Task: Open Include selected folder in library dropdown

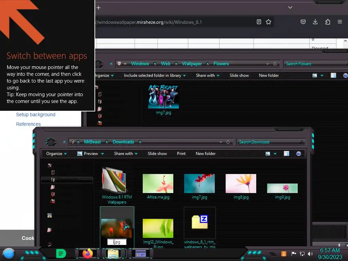Action: [155, 75]
